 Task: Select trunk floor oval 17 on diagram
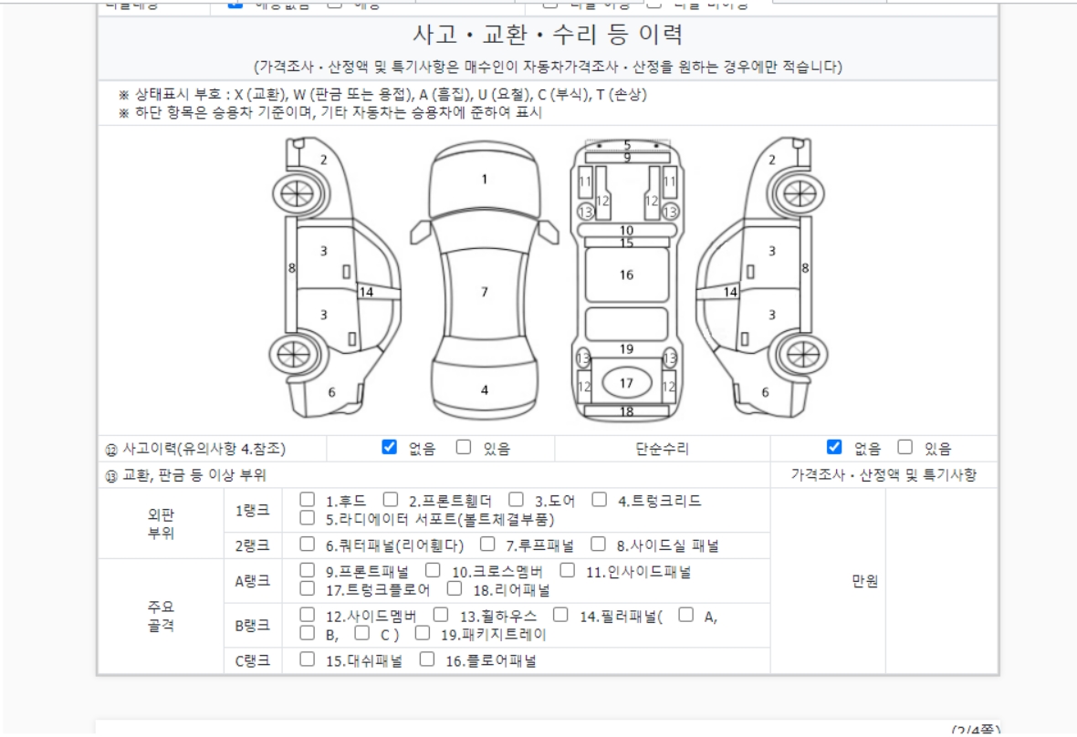point(626,383)
